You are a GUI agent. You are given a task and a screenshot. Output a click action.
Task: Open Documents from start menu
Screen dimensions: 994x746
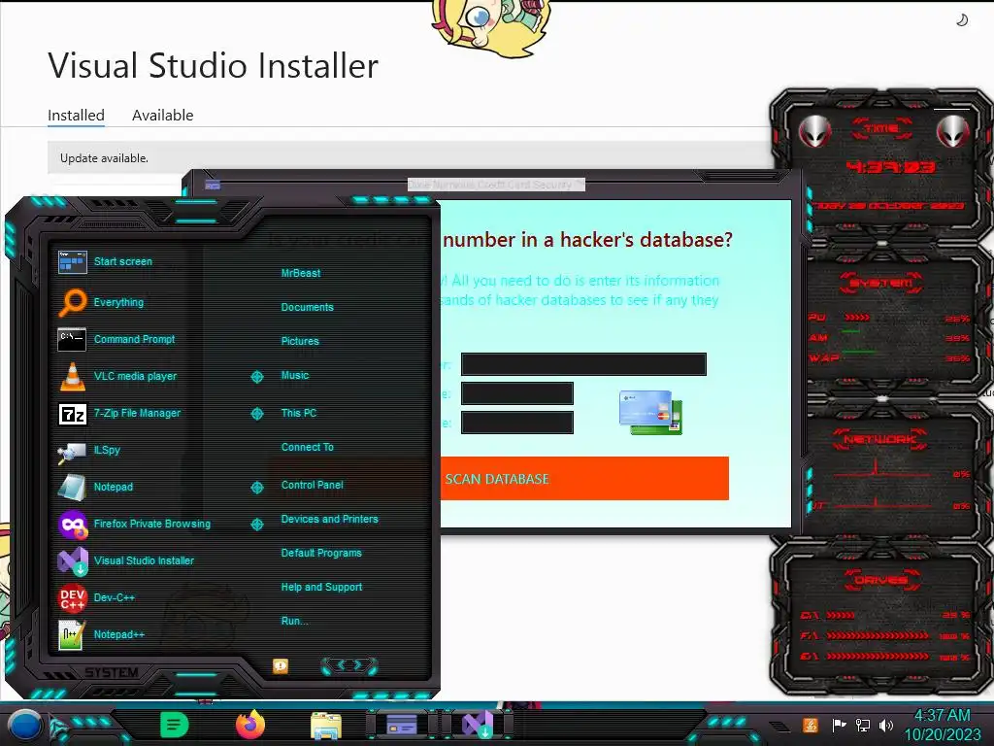coord(307,307)
